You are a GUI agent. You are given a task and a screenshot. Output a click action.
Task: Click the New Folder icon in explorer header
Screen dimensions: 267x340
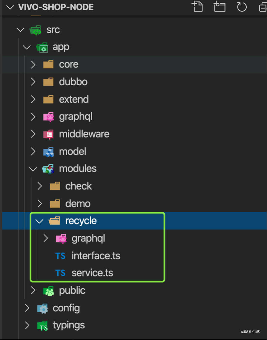(x=220, y=6)
